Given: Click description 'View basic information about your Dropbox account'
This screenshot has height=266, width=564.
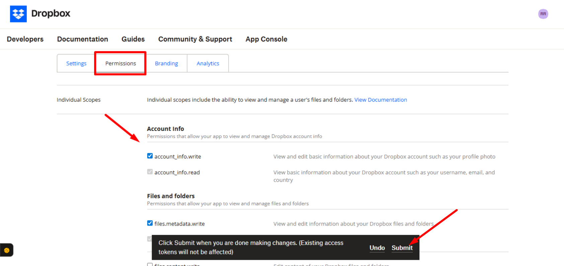Looking at the screenshot, I should click(x=384, y=176).
